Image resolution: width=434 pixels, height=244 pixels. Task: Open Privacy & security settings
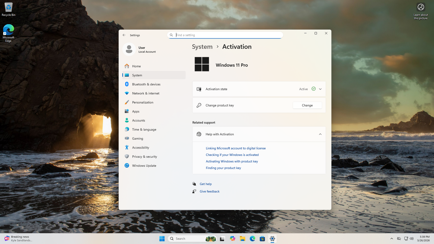[144, 157]
